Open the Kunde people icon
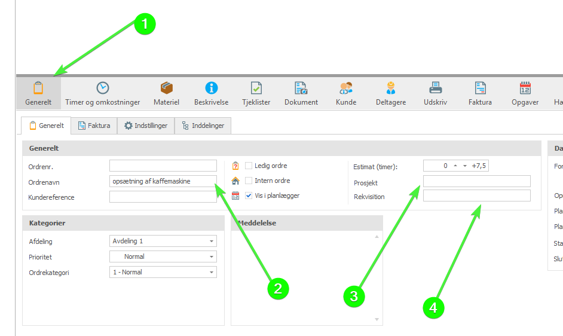Image resolution: width=563 pixels, height=336 pixels. pos(346,88)
